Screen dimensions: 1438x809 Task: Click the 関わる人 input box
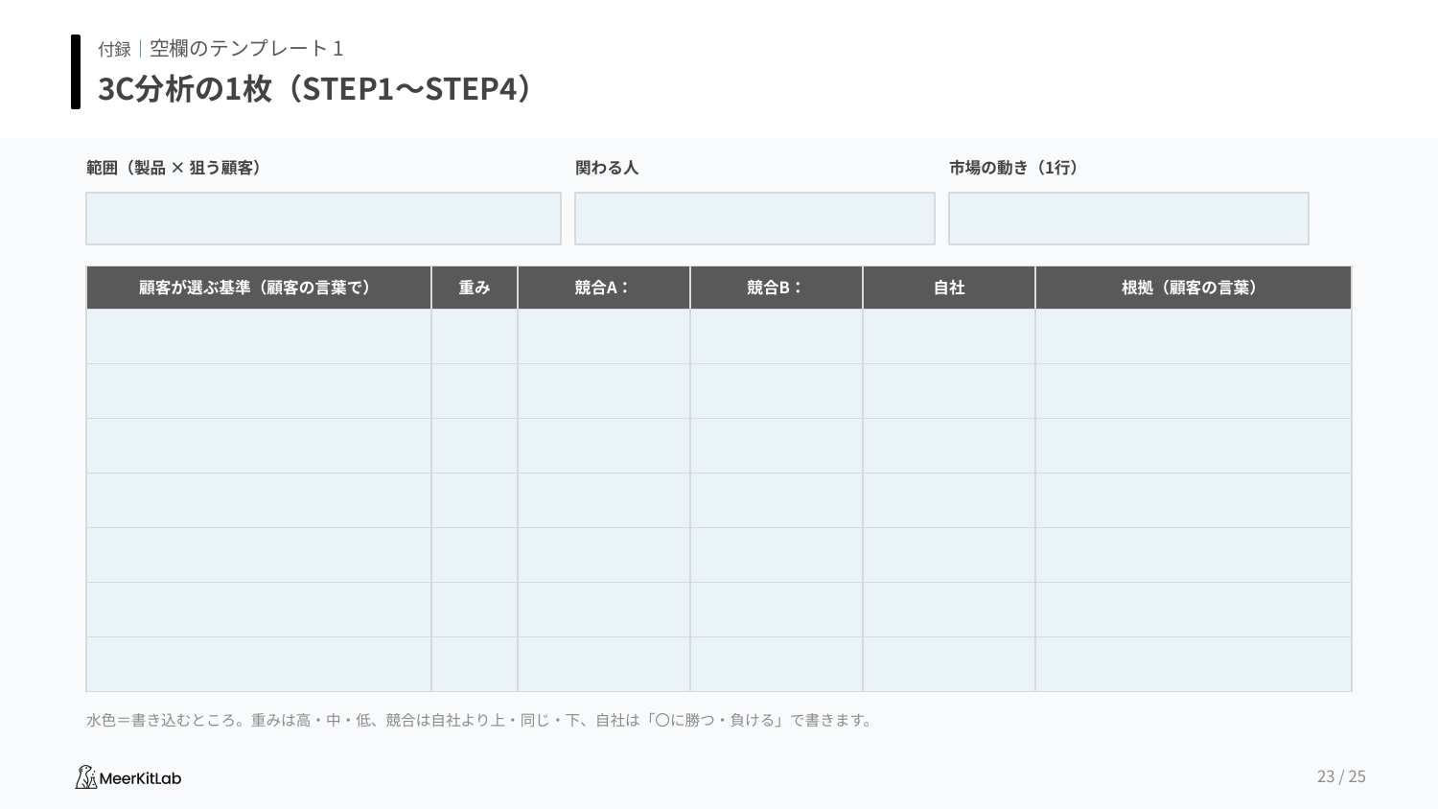tap(754, 219)
